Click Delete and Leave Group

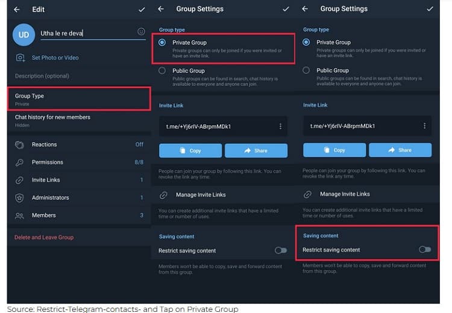coord(44,237)
